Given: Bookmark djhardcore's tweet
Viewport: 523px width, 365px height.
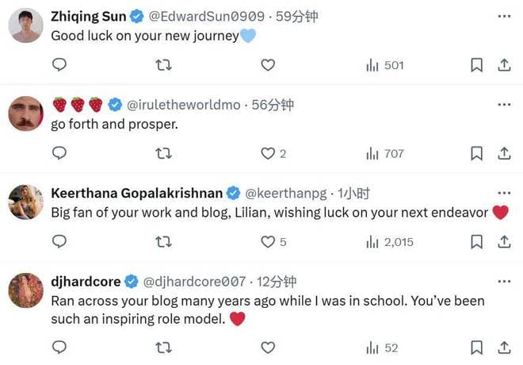Looking at the screenshot, I should 476,347.
